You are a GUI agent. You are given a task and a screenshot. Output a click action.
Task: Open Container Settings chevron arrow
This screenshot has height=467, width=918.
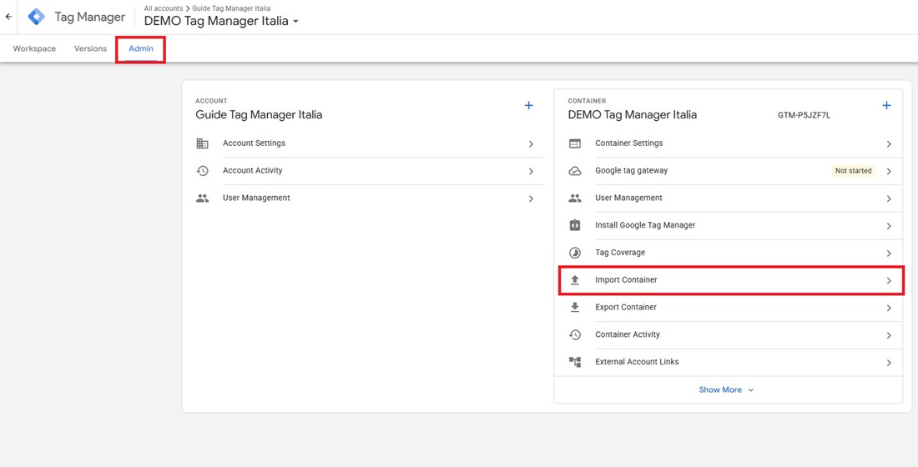point(889,143)
